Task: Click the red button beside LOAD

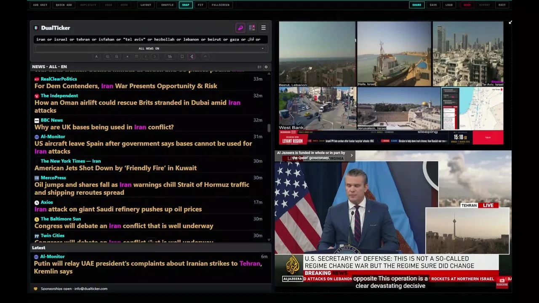Action: tap(467, 5)
